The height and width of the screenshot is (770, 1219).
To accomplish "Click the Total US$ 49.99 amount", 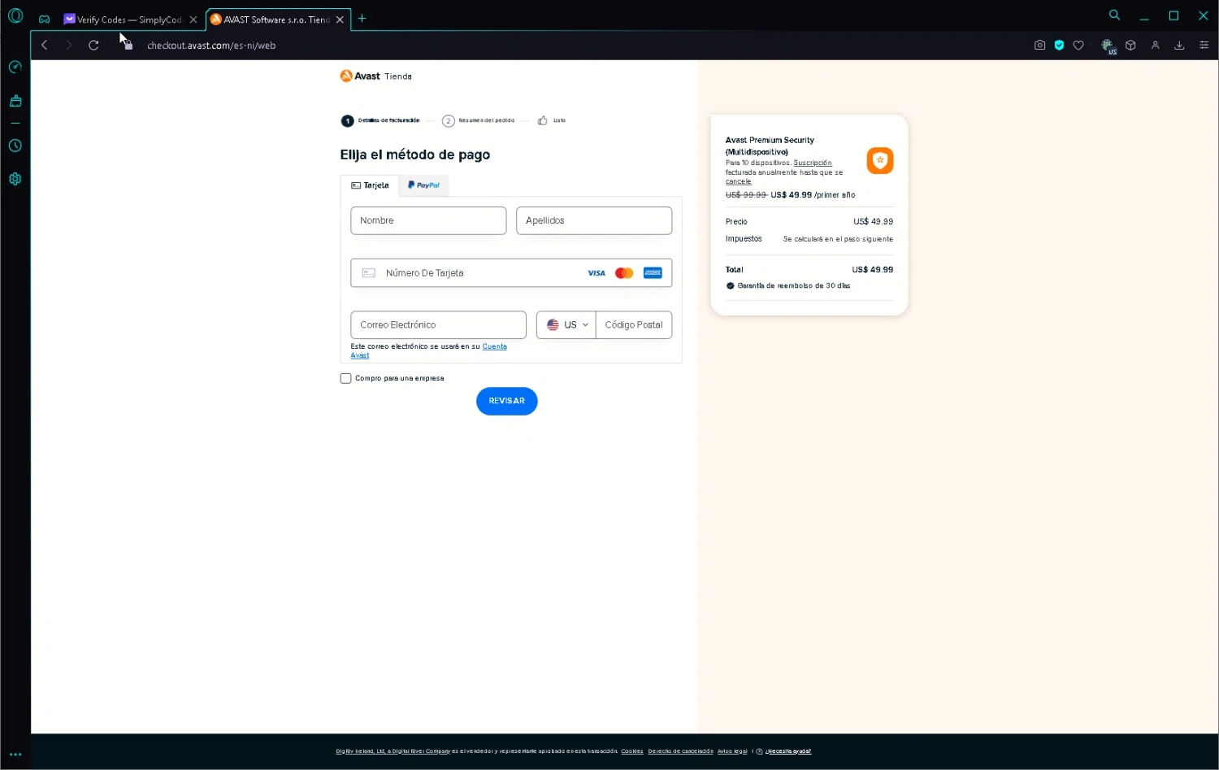I will tap(872, 270).
